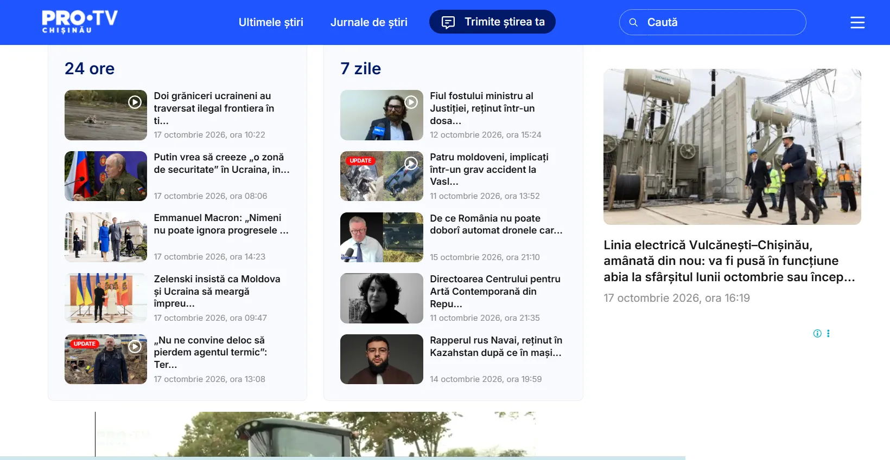Click the power substation featured image

pyautogui.click(x=732, y=147)
